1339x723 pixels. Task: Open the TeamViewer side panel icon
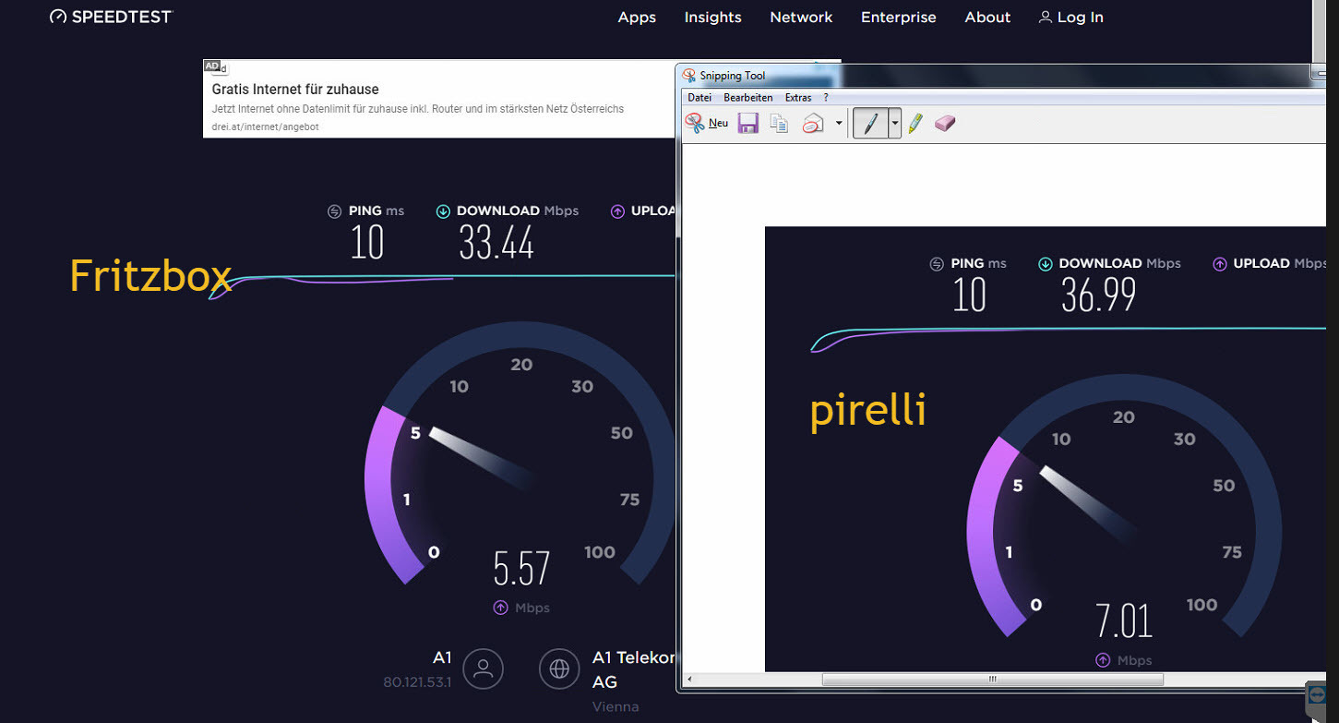coord(1316,695)
